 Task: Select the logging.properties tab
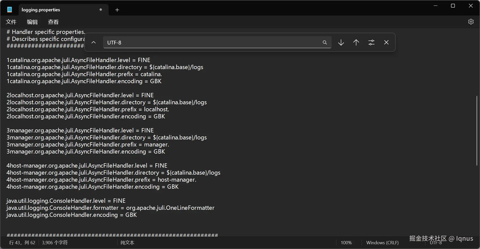point(50,10)
